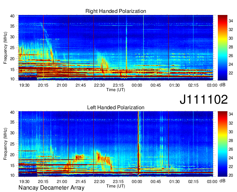Click "Frequency (MHz)" axis label of top plot

[5, 48]
